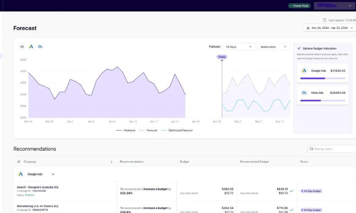
Task: Click the $360.05 budget value
Action: [228, 189]
